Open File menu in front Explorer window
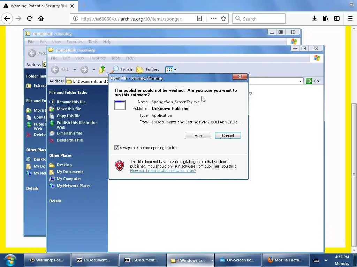 point(54,58)
